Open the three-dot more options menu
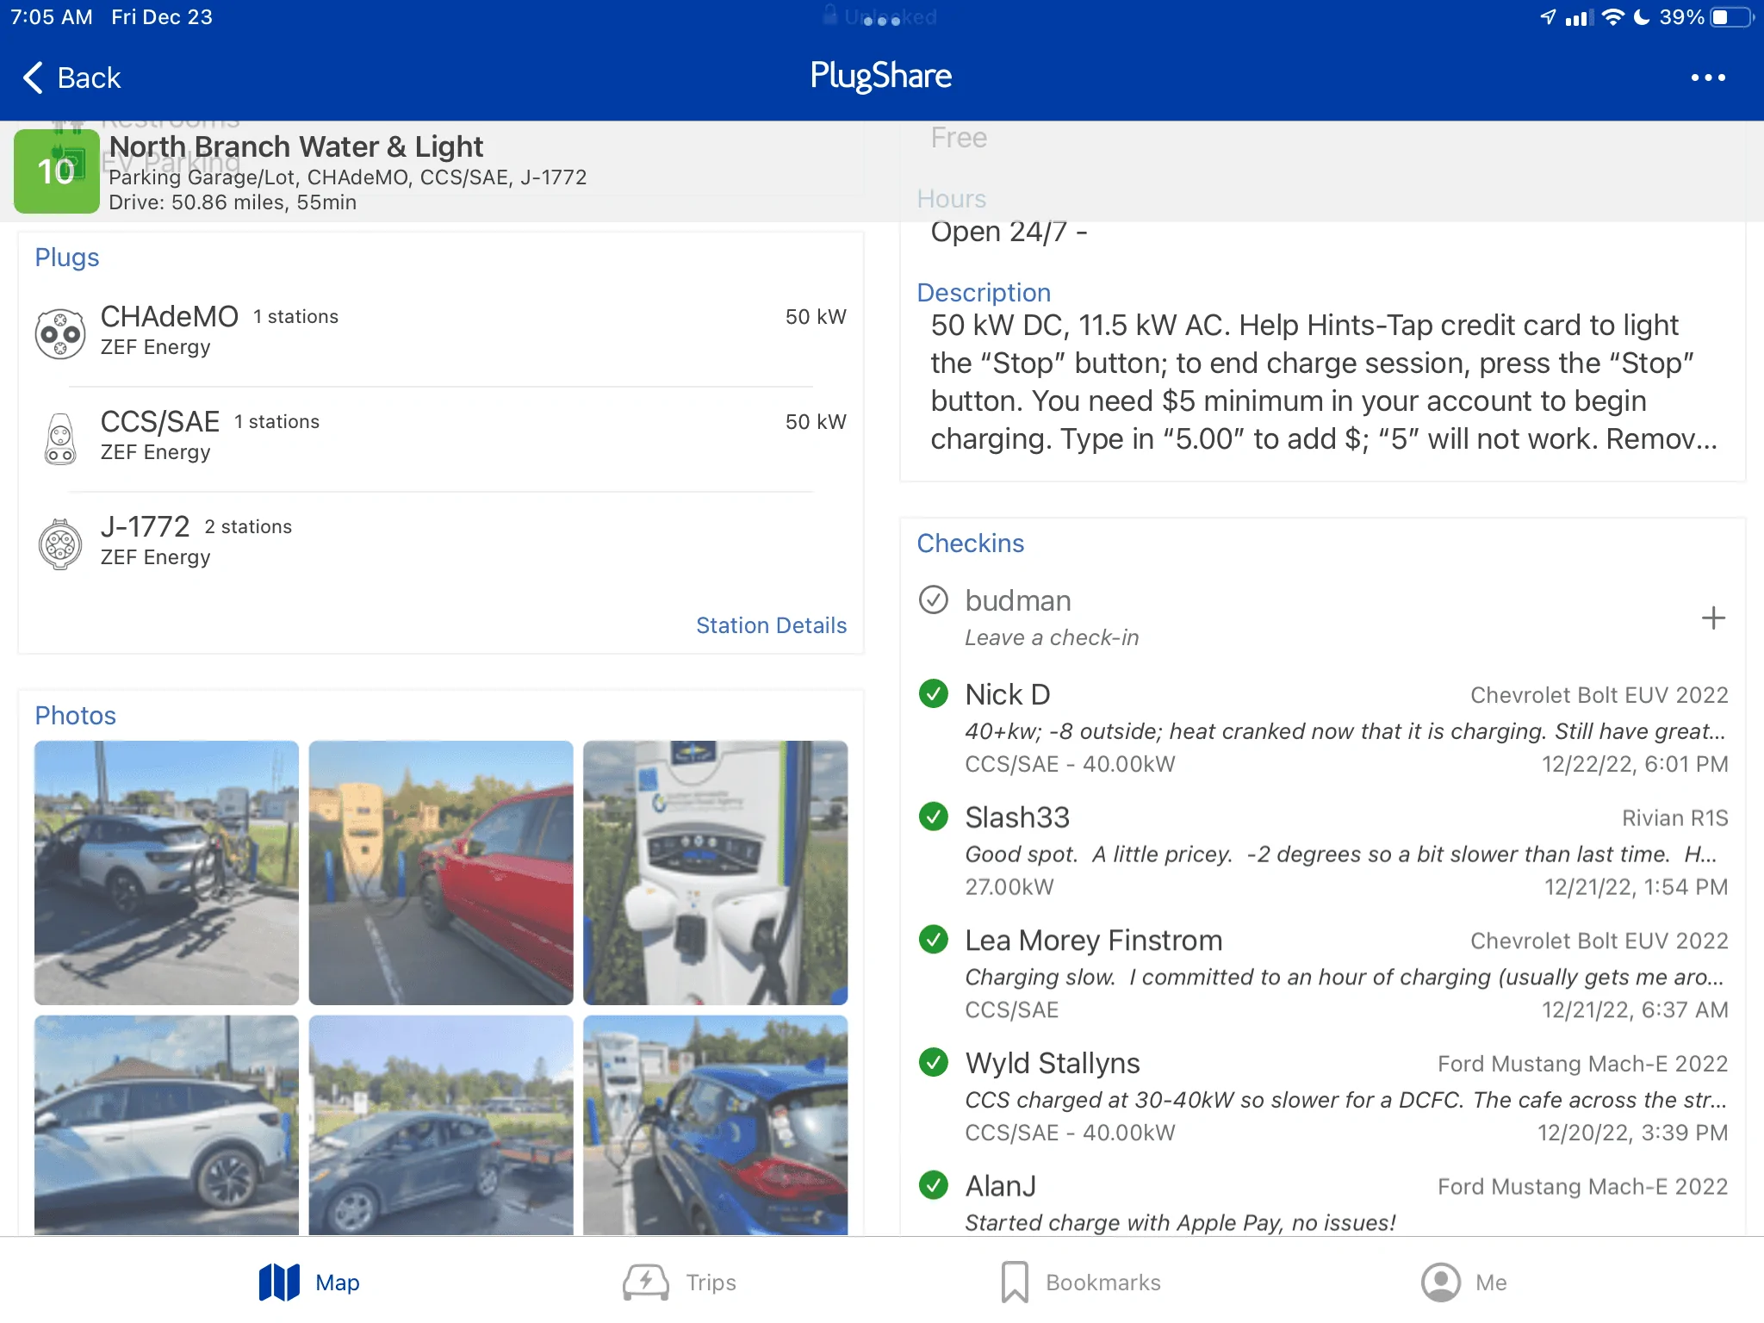This screenshot has height=1323, width=1764. point(1707,78)
